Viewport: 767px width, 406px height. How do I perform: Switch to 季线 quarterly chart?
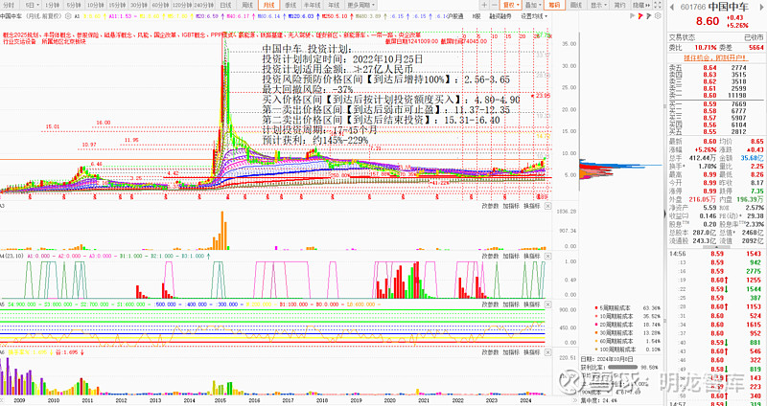pyautogui.click(x=291, y=5)
